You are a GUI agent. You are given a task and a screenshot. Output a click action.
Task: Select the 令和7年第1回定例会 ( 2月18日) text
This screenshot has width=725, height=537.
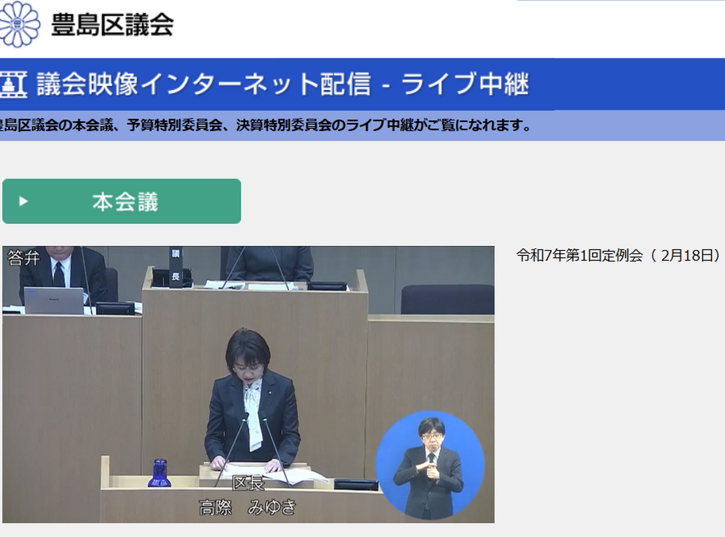tap(619, 255)
